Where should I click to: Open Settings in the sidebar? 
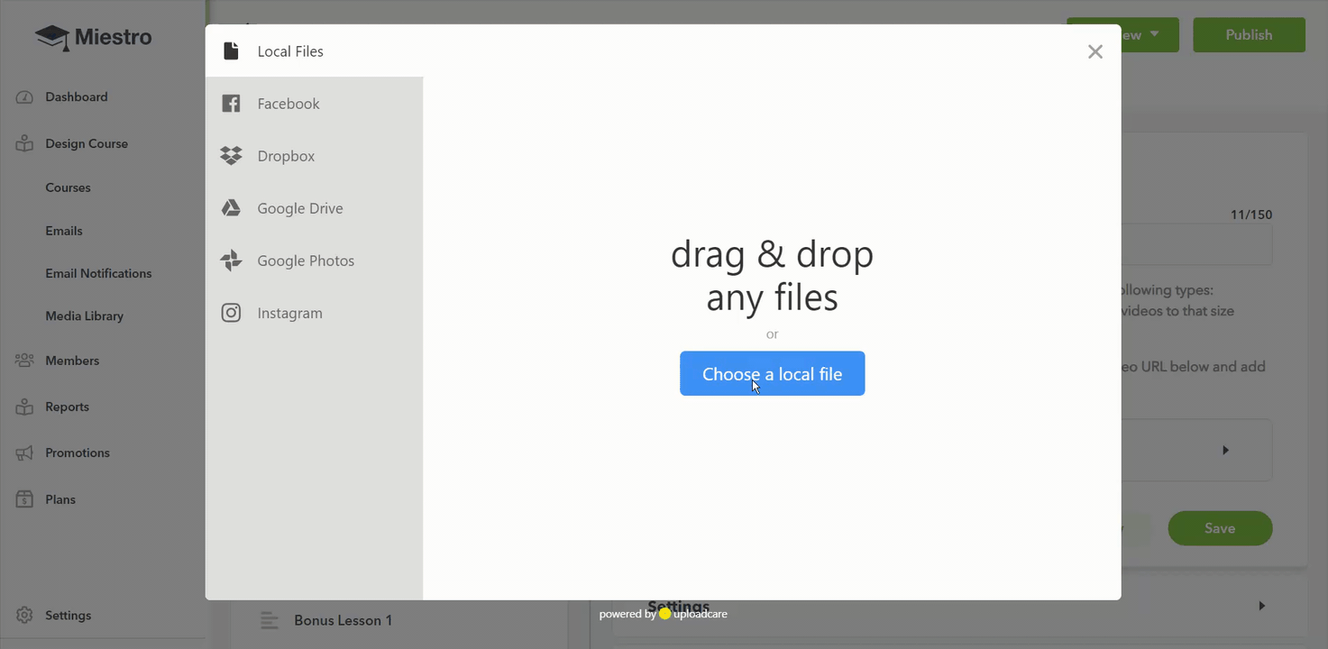pos(69,616)
